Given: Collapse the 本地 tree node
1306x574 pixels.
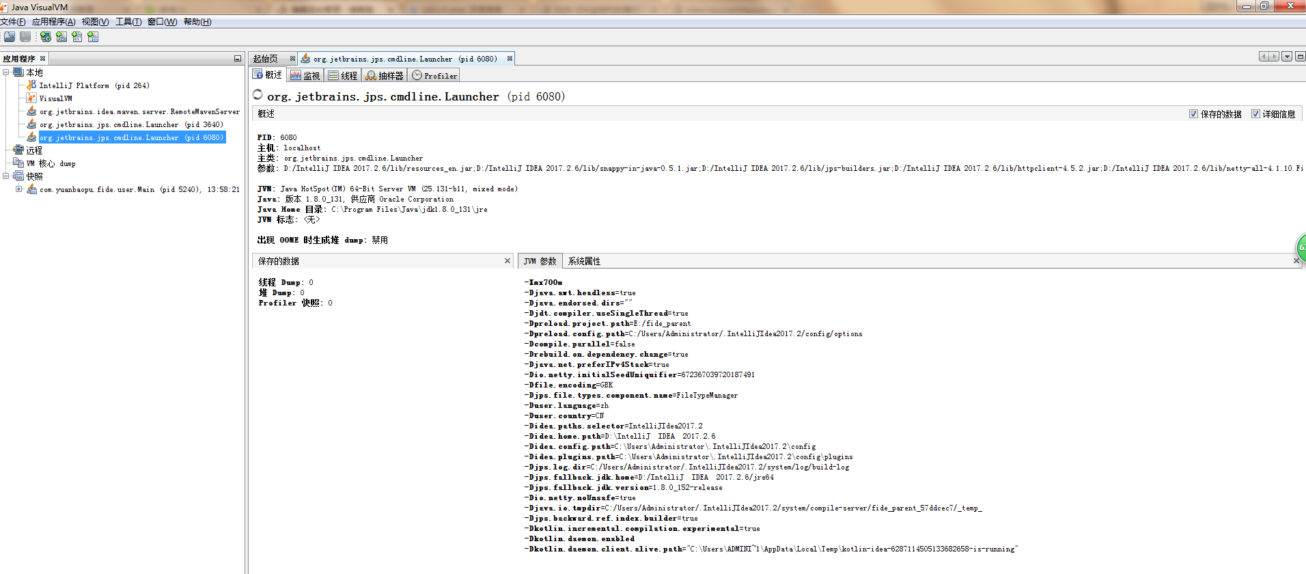Looking at the screenshot, I should (x=5, y=72).
